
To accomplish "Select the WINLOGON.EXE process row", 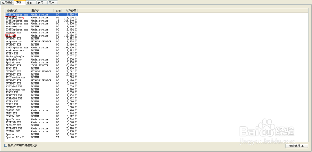I will pos(41,99).
